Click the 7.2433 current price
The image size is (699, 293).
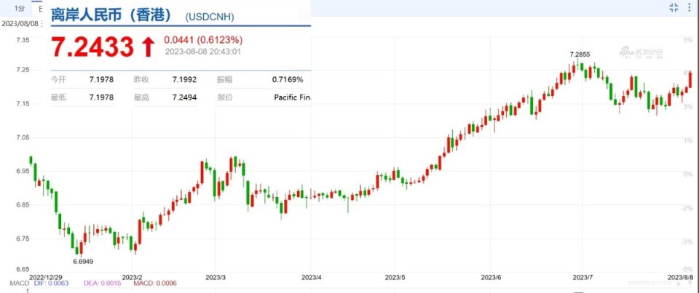tap(92, 47)
